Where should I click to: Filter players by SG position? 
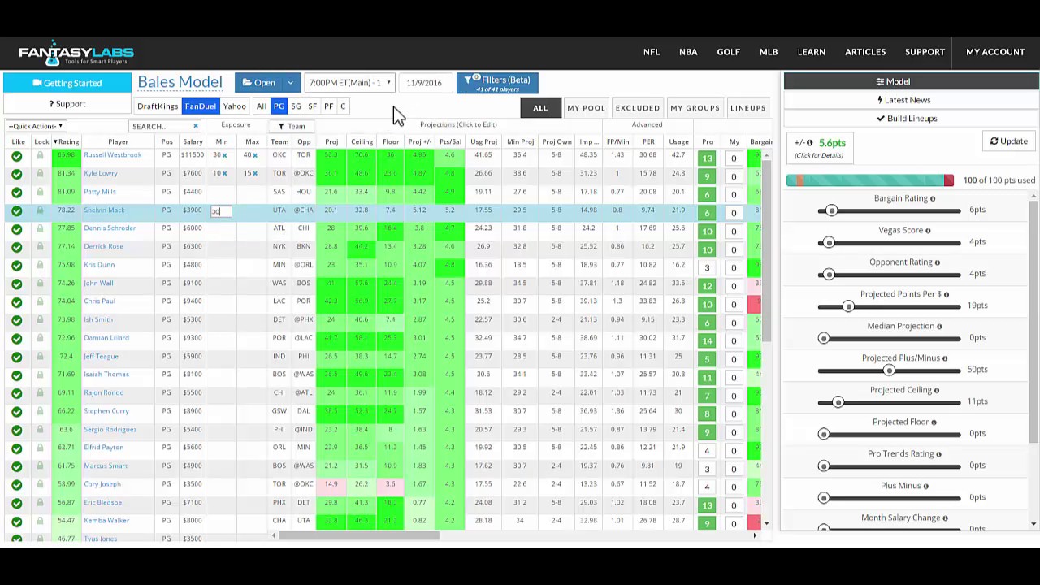(x=296, y=106)
